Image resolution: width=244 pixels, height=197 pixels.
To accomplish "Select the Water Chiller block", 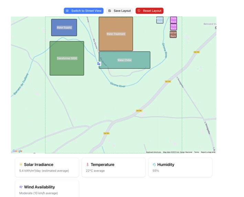I will (x=125, y=60).
